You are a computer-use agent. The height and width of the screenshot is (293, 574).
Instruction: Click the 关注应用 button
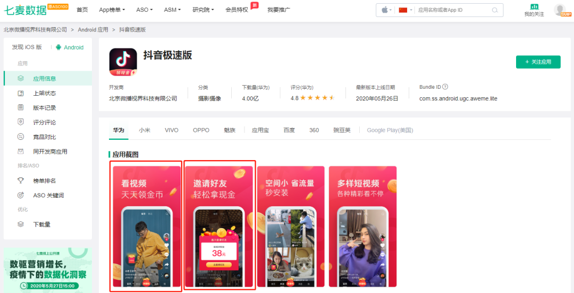tap(538, 62)
